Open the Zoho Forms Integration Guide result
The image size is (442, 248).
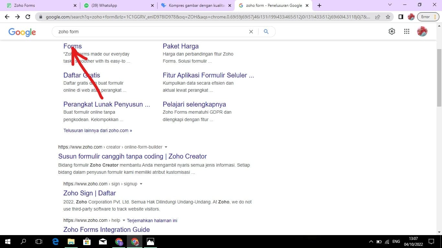(106, 230)
